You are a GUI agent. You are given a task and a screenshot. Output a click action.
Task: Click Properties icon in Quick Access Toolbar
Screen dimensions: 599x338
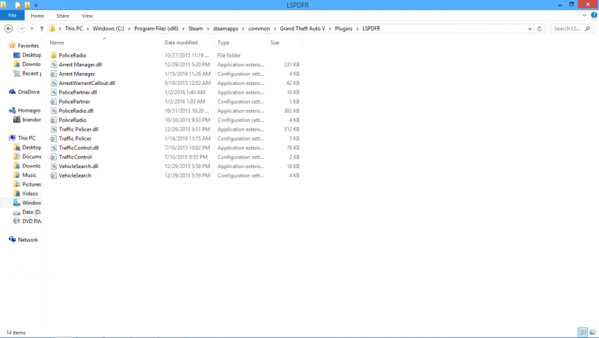tap(18, 5)
